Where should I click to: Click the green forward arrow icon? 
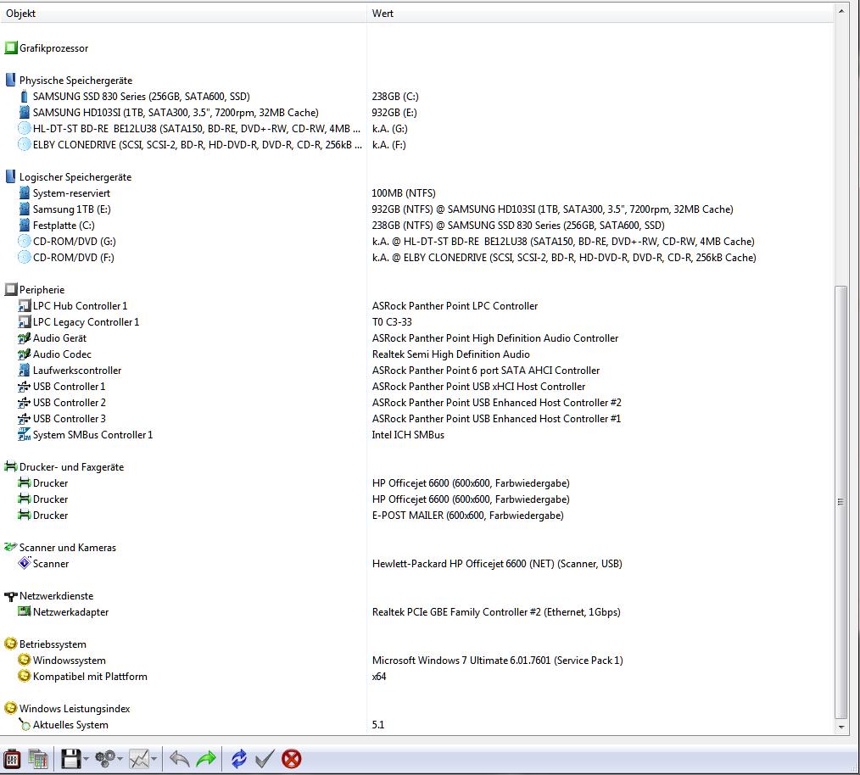[206, 759]
